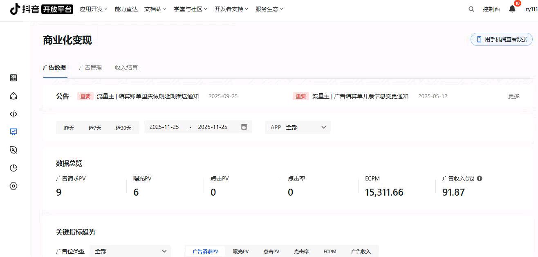
Task: Click the pie chart sidebar icon
Action: point(13,168)
